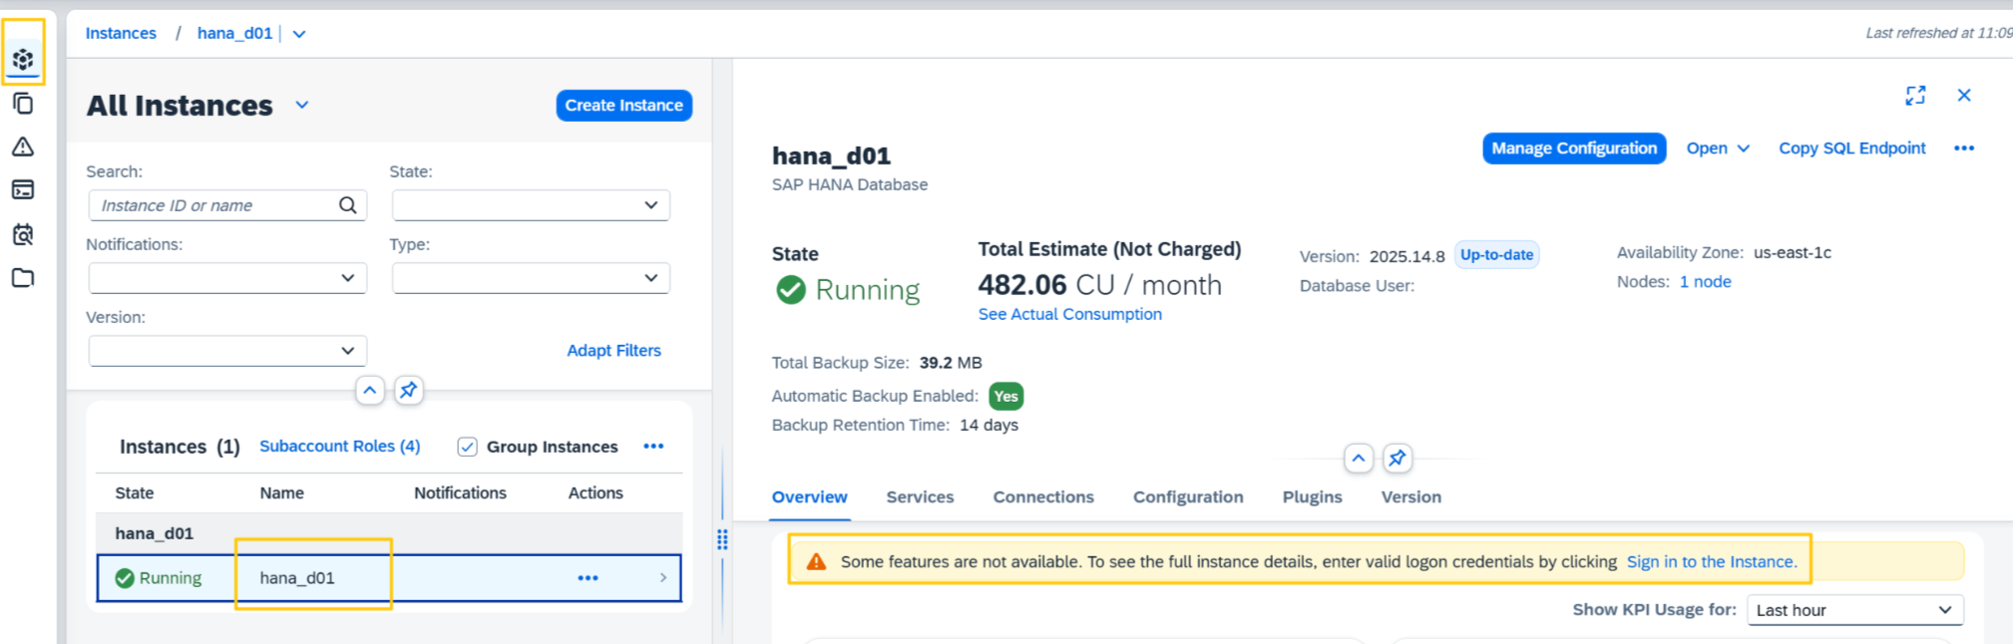Enter full screen for details panel
Viewport: 2013px width, 644px height.
pos(1915,96)
